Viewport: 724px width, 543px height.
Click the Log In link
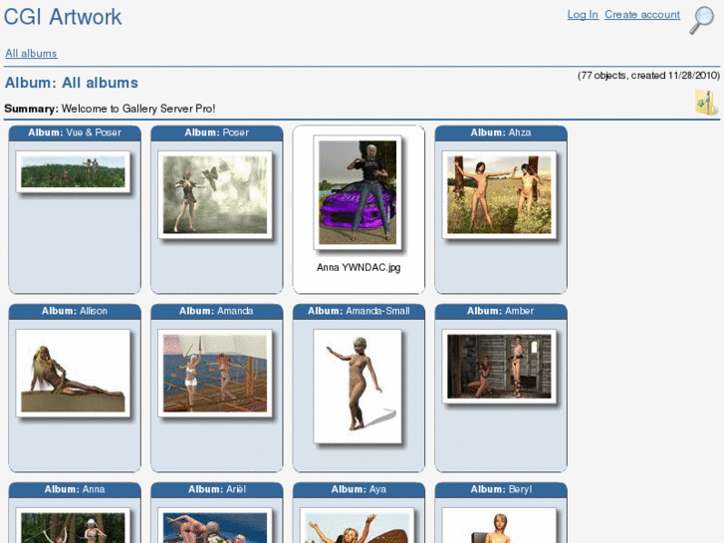click(583, 15)
